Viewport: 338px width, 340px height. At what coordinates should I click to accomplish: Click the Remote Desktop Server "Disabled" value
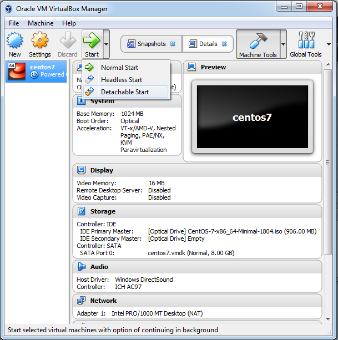(159, 190)
